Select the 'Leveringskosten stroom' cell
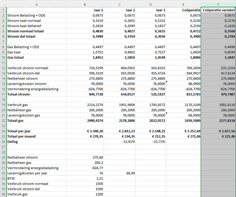The height and width of the screenshot is (197, 236). pos(36,84)
